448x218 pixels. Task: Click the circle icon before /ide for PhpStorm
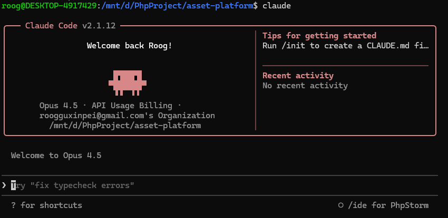pos(341,205)
